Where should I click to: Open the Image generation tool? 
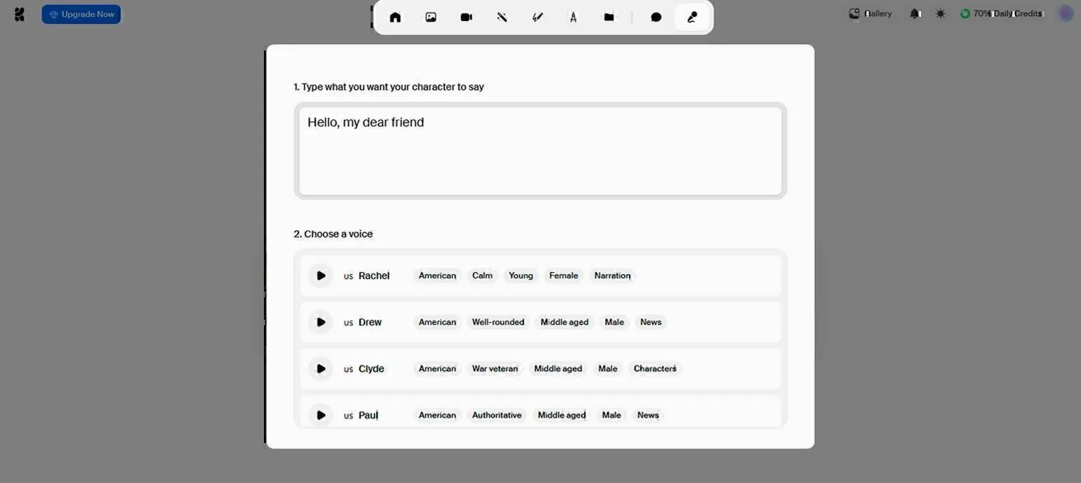tap(431, 18)
